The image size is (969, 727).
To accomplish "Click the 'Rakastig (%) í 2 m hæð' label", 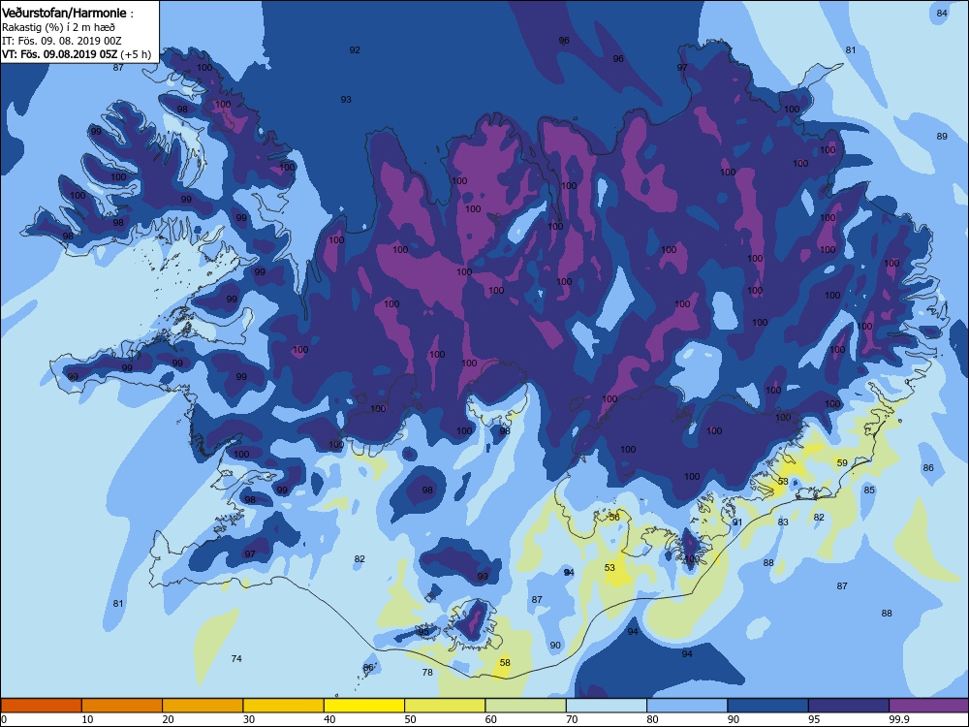I will click(58, 27).
